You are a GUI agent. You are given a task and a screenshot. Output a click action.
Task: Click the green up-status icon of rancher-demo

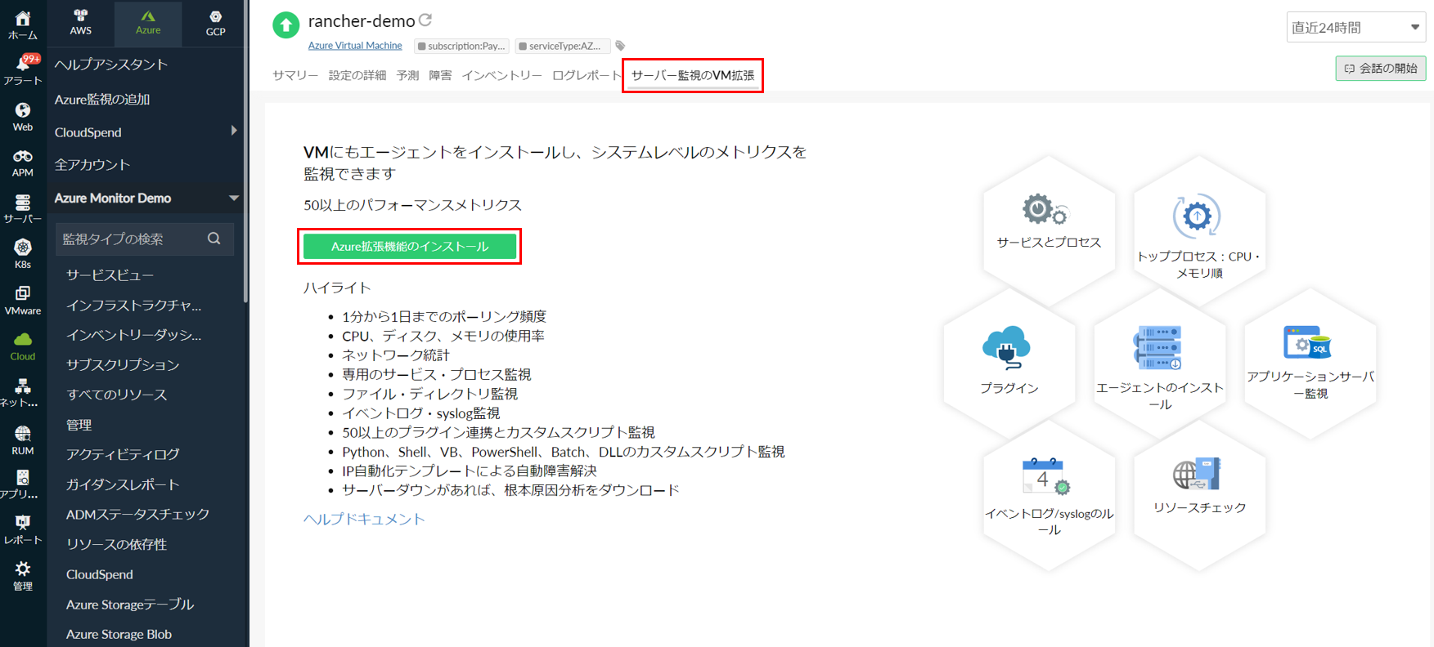(x=285, y=25)
